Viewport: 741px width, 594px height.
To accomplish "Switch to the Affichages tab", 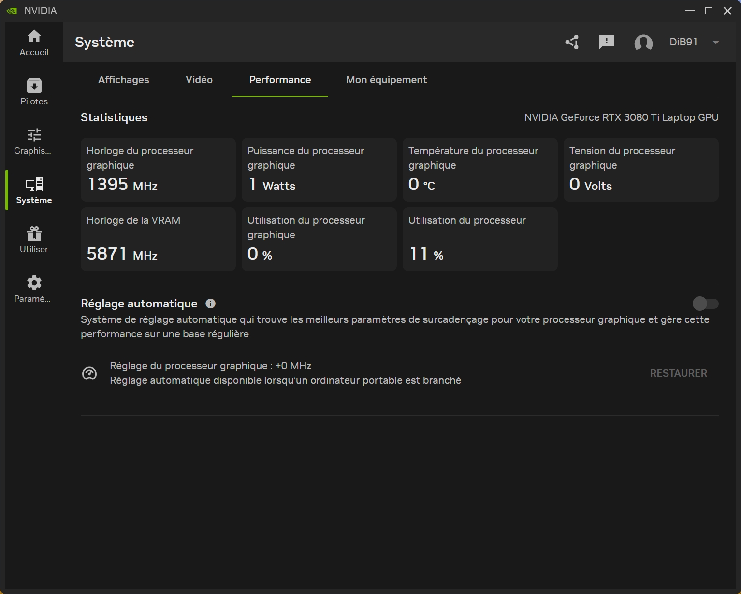I will 124,80.
